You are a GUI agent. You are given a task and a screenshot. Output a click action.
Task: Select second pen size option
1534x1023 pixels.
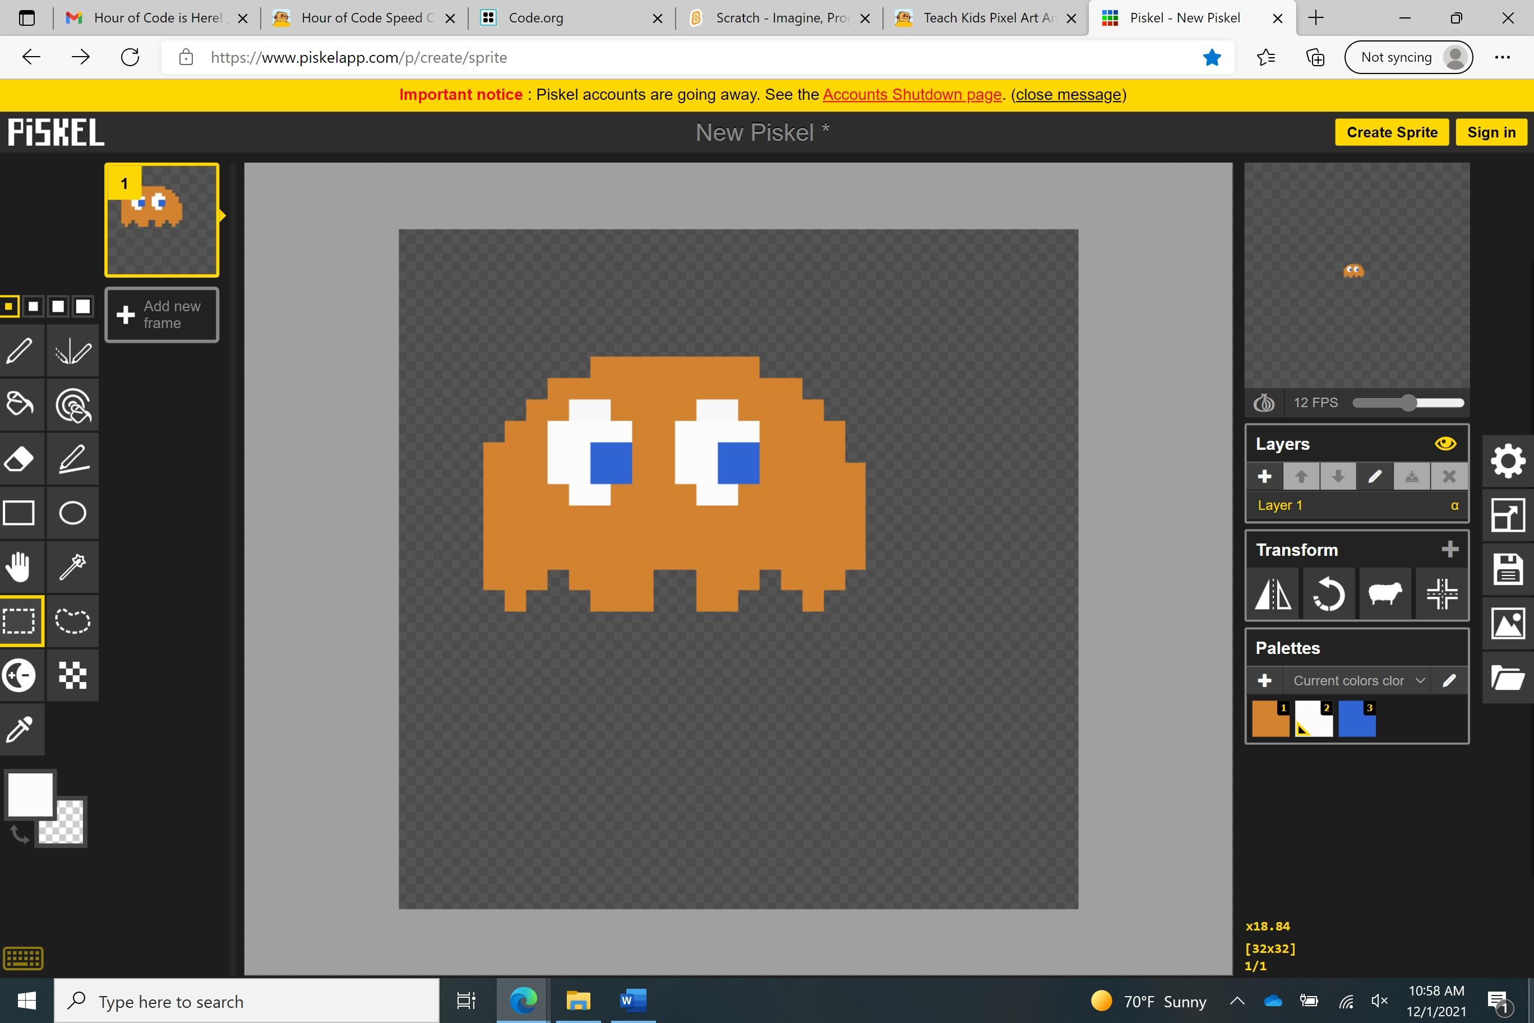point(33,306)
